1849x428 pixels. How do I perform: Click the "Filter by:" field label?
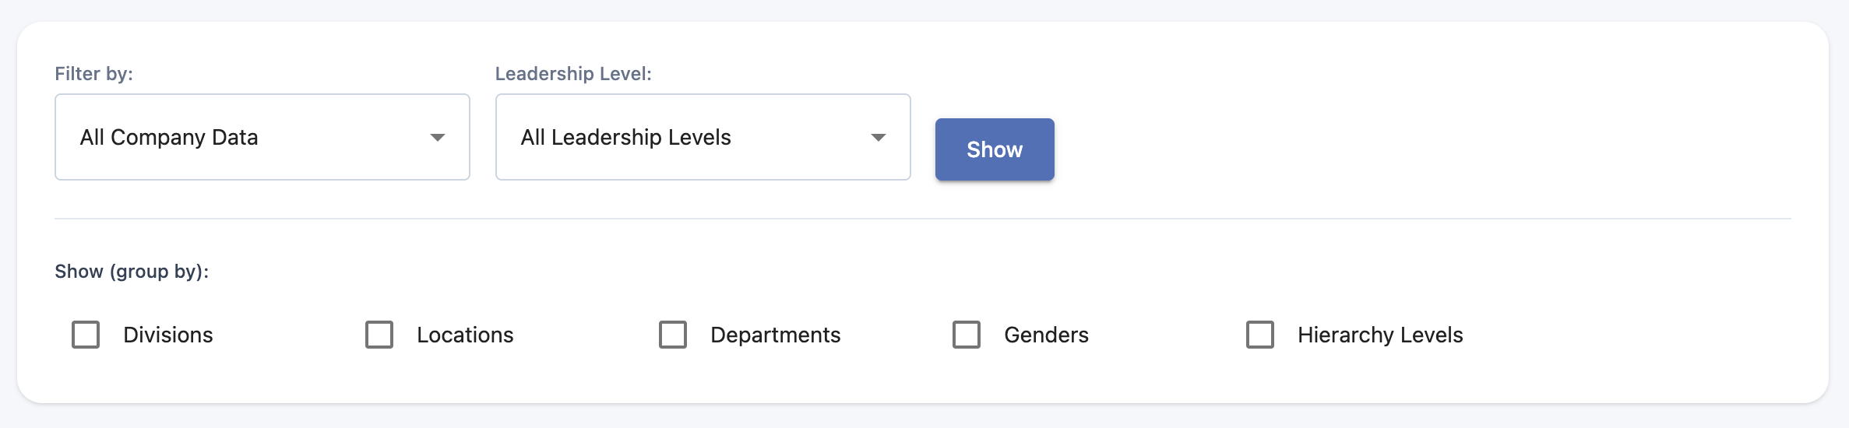tap(93, 74)
